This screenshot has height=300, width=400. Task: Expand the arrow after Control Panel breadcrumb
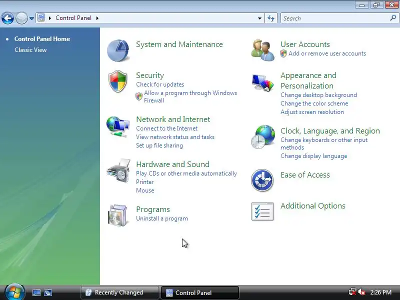pos(97,18)
